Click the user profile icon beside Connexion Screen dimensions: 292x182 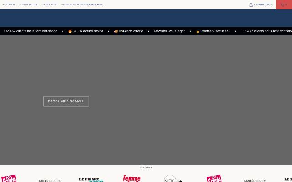tap(251, 5)
